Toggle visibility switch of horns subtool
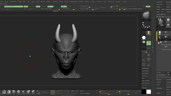The height and width of the screenshot is (96, 171). (166, 37)
